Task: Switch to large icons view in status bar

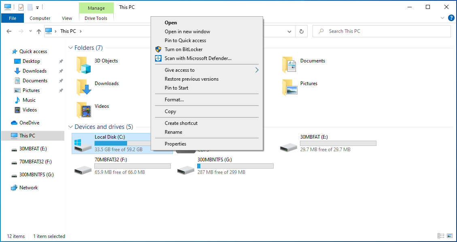Action: [x=450, y=236]
